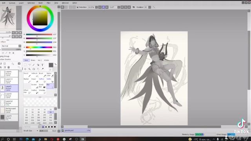Click the highlighted zoom in button in top toolbar
The height and width of the screenshot is (141, 251).
coord(104,7)
